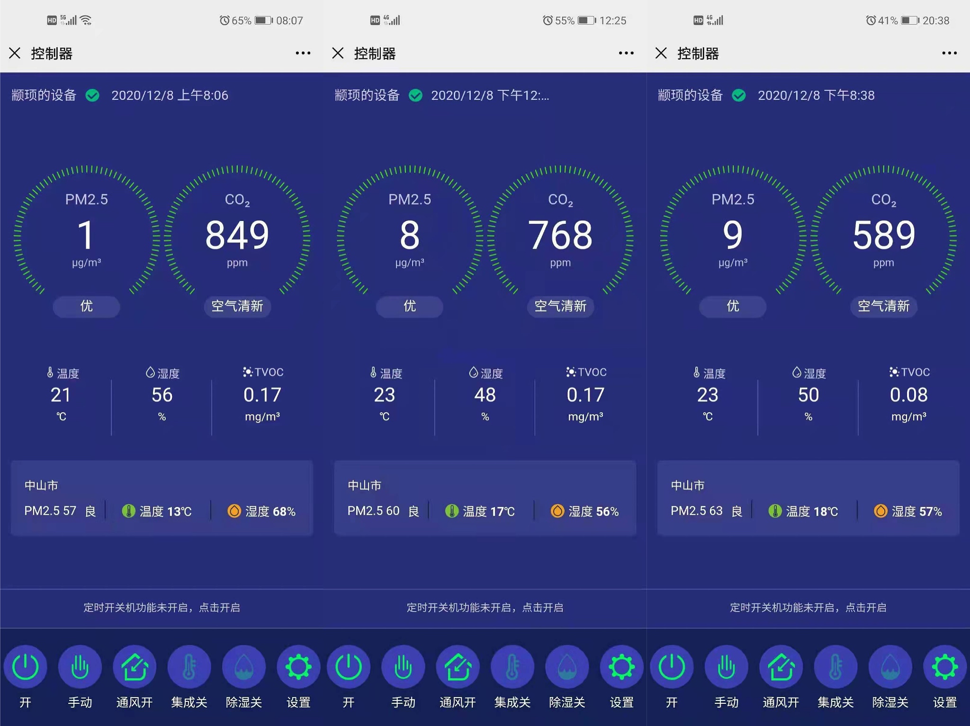Open three-dot menu on the 08:07 screen
Image resolution: width=970 pixels, height=726 pixels.
click(303, 53)
